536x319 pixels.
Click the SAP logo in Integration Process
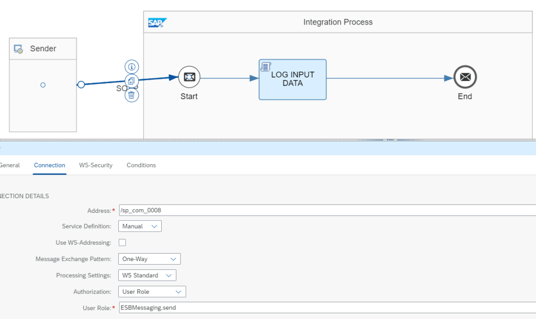point(157,22)
